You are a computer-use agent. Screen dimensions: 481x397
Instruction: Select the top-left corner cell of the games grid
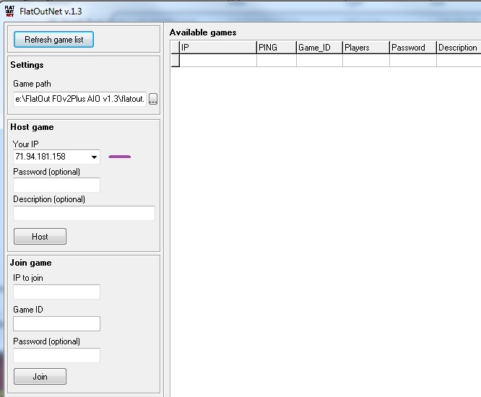[175, 47]
